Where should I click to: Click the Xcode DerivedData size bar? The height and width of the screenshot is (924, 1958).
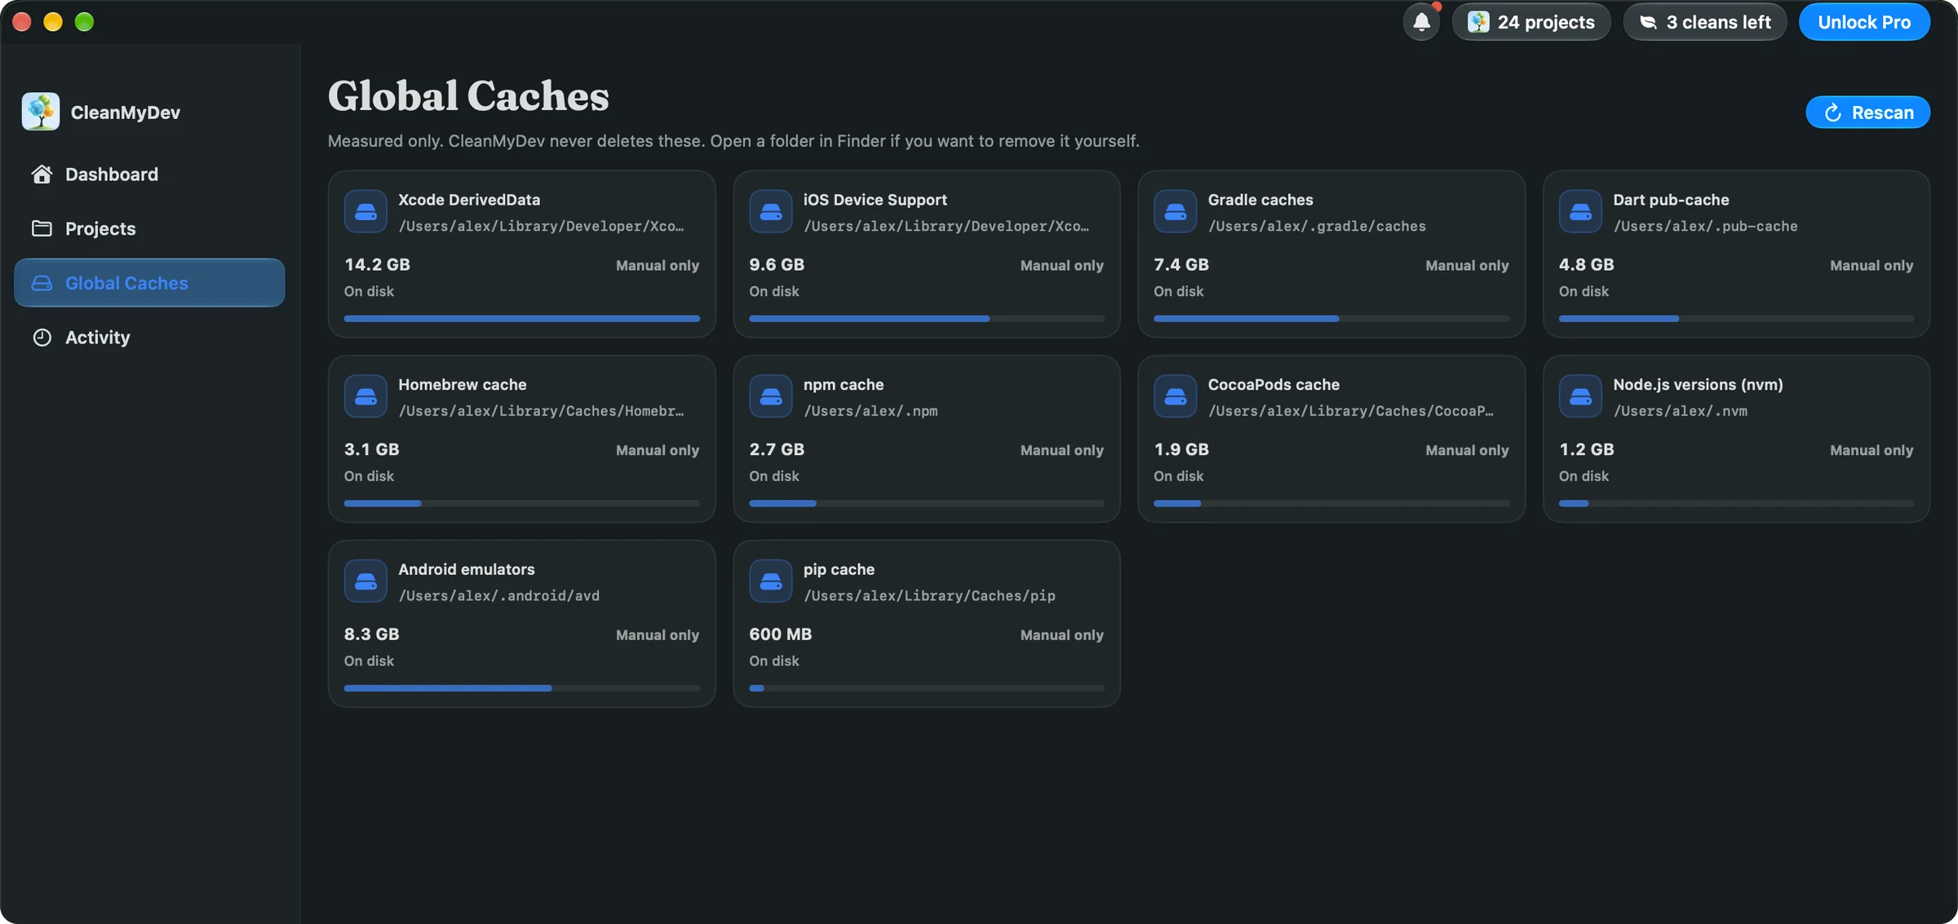pyautogui.click(x=522, y=319)
